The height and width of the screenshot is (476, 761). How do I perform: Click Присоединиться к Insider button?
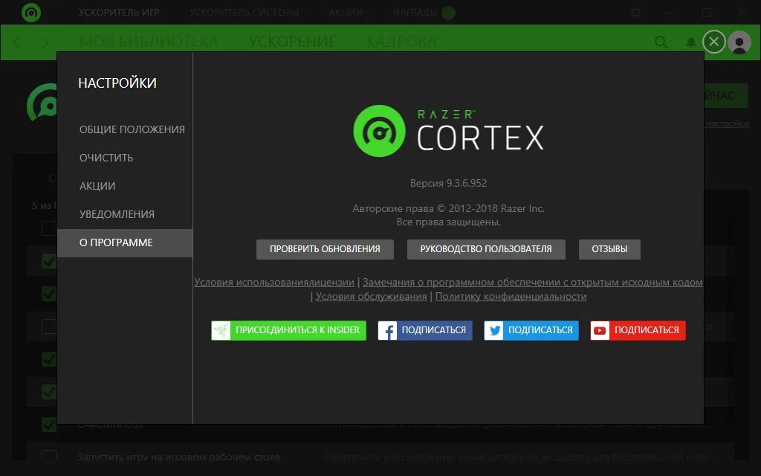click(x=289, y=330)
